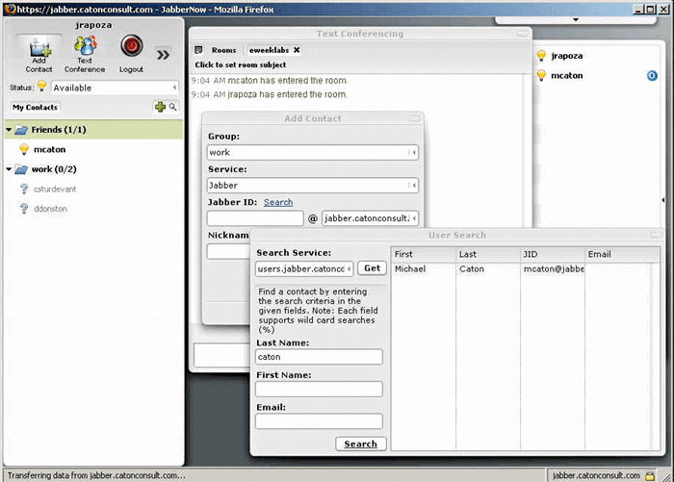Click jabber.catonconsult.com in status bar
This screenshot has height=482, width=674.
click(x=596, y=475)
